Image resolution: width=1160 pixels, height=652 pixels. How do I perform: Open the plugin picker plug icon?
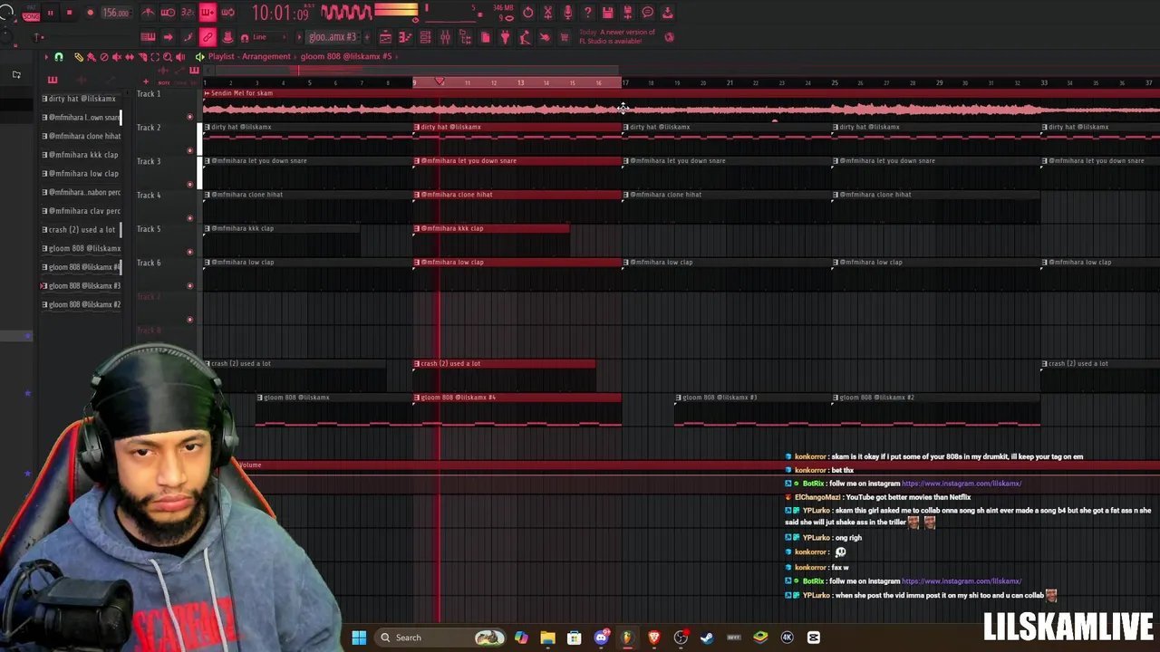click(505, 37)
